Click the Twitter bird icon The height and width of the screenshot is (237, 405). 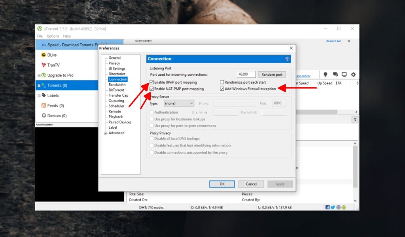[333, 207]
